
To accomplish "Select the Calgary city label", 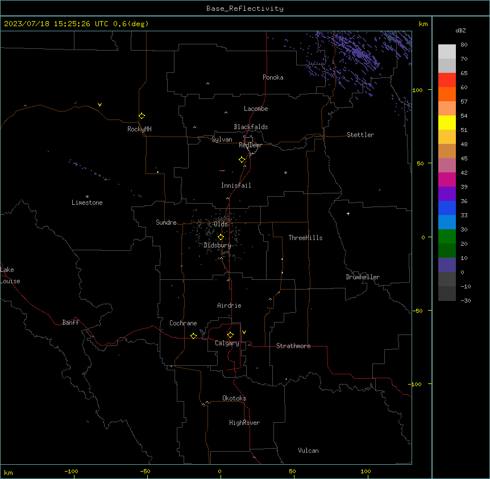I will (x=227, y=343).
